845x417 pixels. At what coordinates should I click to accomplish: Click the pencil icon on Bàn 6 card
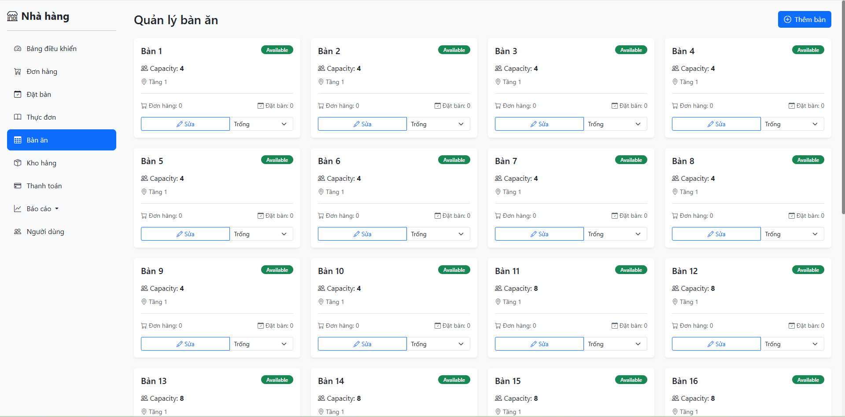pyautogui.click(x=357, y=234)
